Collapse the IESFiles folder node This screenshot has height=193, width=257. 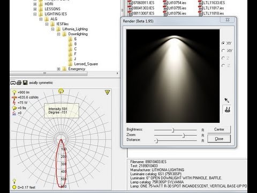coord(47,24)
